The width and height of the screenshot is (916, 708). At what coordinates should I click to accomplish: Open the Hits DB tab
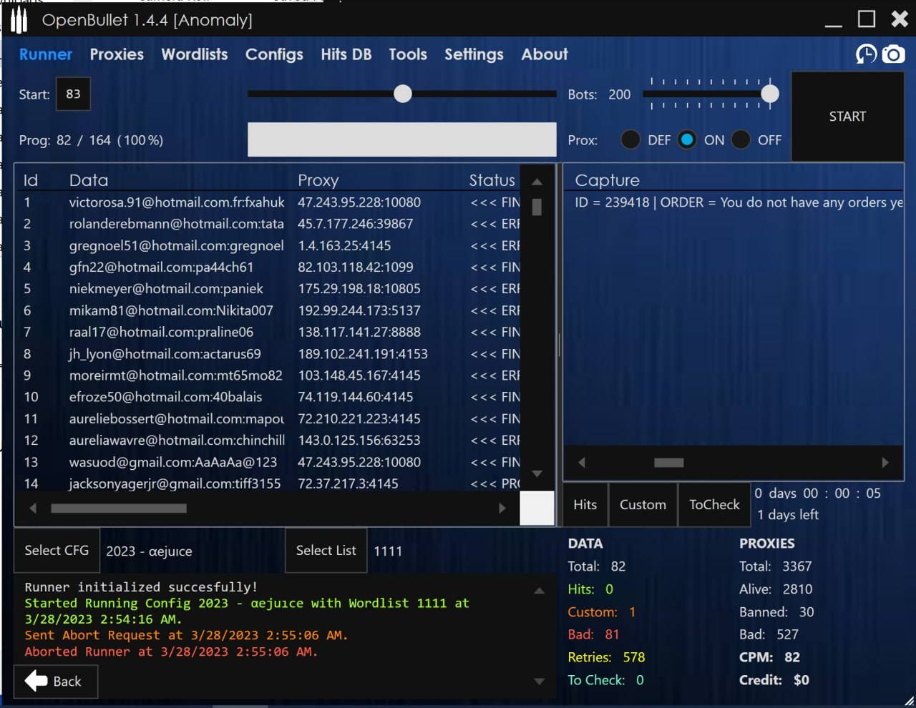pyautogui.click(x=346, y=54)
